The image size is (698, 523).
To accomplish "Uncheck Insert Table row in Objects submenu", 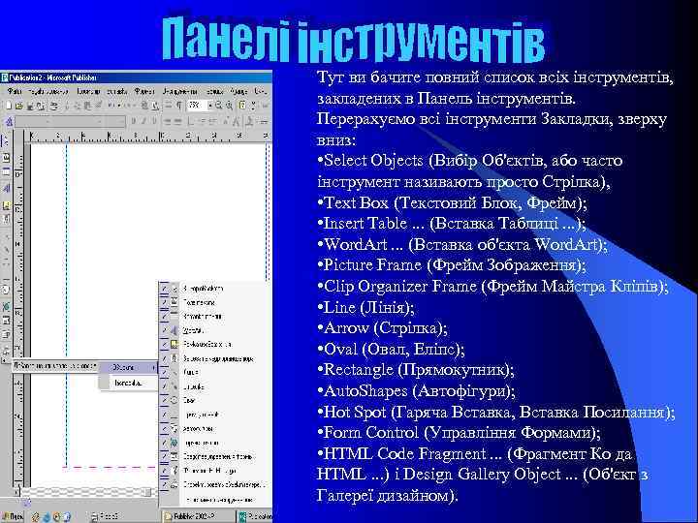I will pos(215,316).
